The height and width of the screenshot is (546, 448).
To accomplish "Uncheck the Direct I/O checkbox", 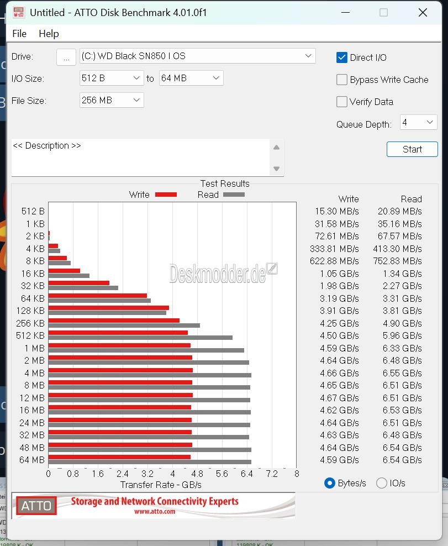I will tap(342, 57).
